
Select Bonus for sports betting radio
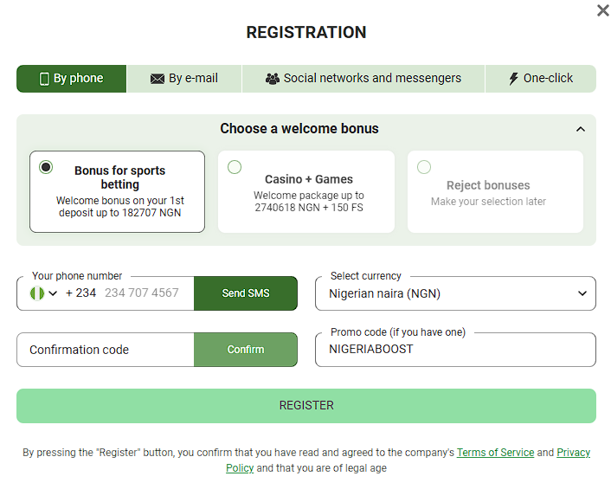tap(46, 167)
